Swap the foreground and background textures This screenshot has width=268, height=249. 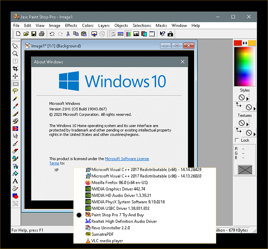click(x=238, y=130)
